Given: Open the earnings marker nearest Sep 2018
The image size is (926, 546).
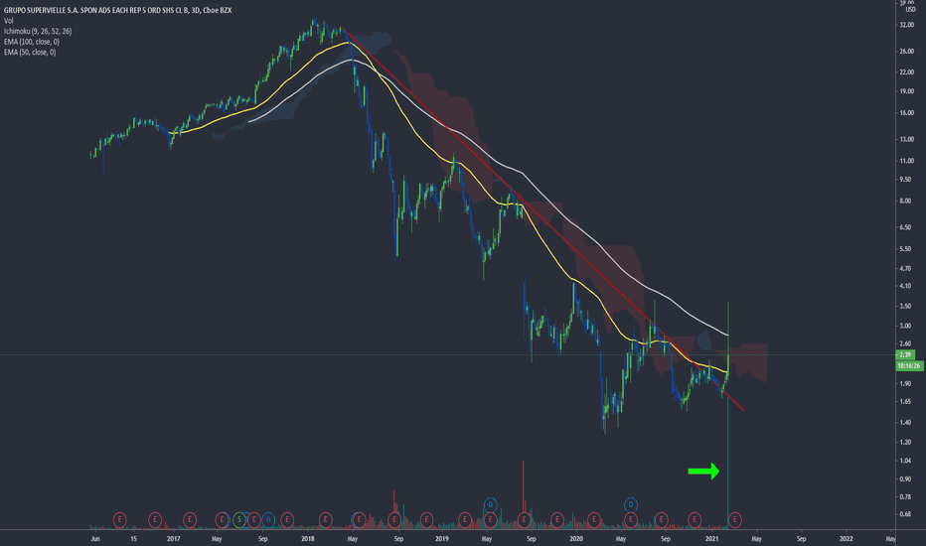Looking at the screenshot, I should click(x=393, y=520).
